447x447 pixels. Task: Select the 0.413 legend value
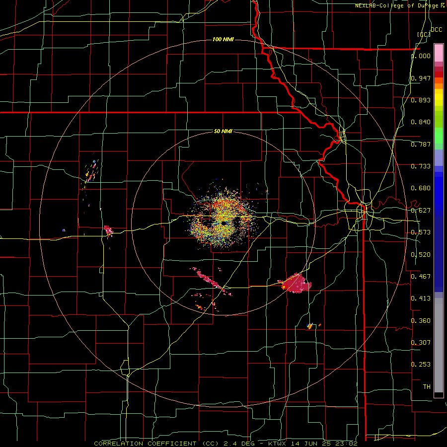pyautogui.click(x=421, y=298)
